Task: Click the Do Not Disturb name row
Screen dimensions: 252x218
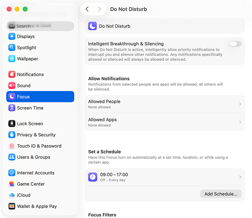Action: click(165, 26)
